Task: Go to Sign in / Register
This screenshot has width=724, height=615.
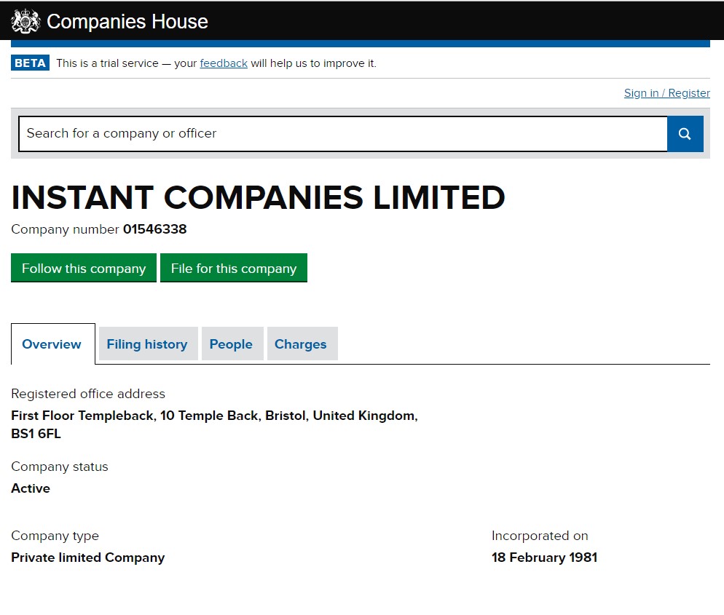Action: [666, 93]
